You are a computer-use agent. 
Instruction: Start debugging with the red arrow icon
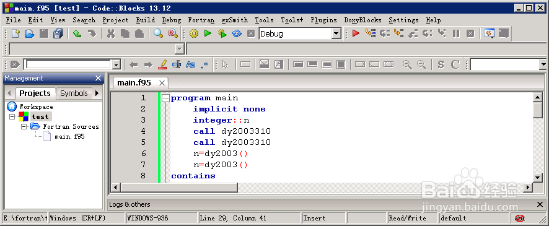pos(356,33)
